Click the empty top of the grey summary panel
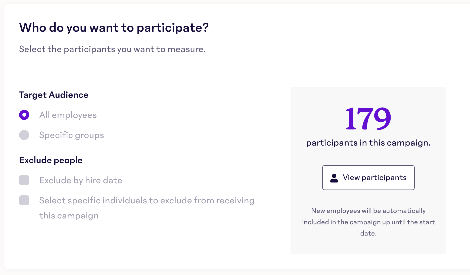 tap(368, 95)
